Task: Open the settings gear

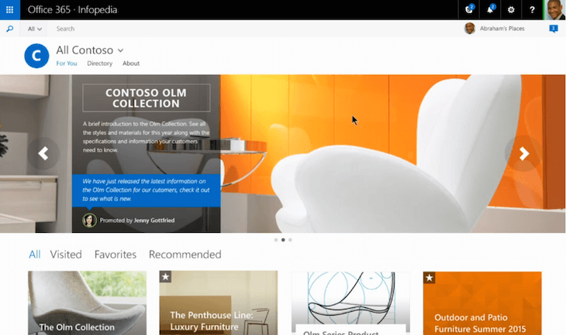Action: 511,10
